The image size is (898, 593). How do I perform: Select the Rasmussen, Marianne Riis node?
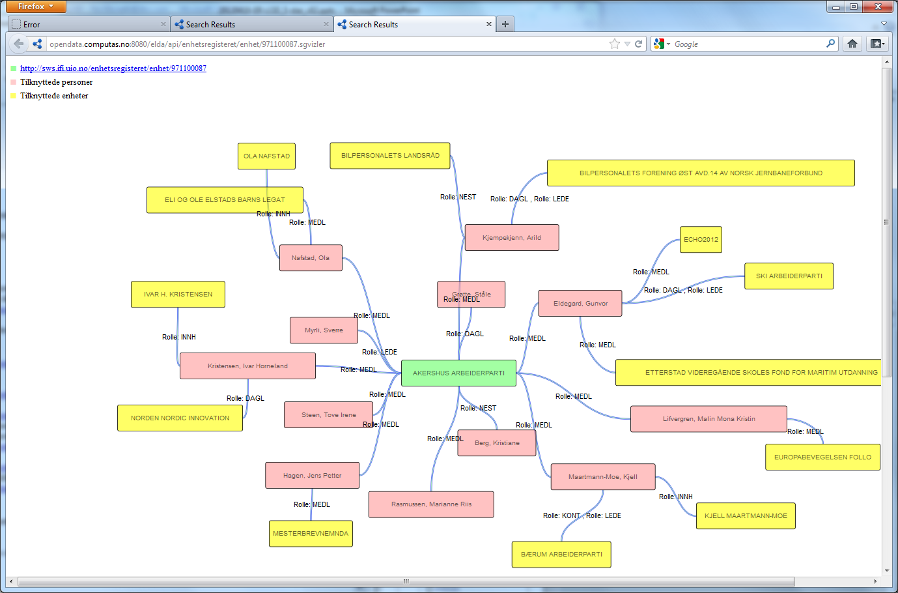pyautogui.click(x=431, y=504)
